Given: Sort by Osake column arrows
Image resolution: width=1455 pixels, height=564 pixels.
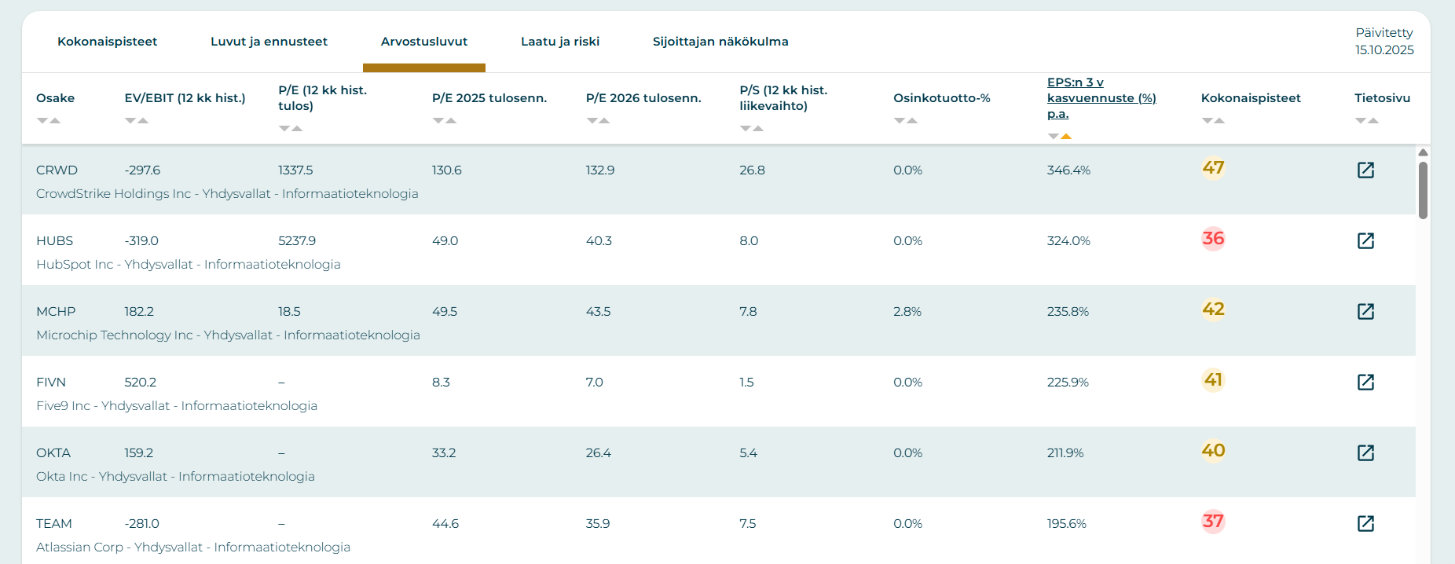Looking at the screenshot, I should [x=49, y=121].
